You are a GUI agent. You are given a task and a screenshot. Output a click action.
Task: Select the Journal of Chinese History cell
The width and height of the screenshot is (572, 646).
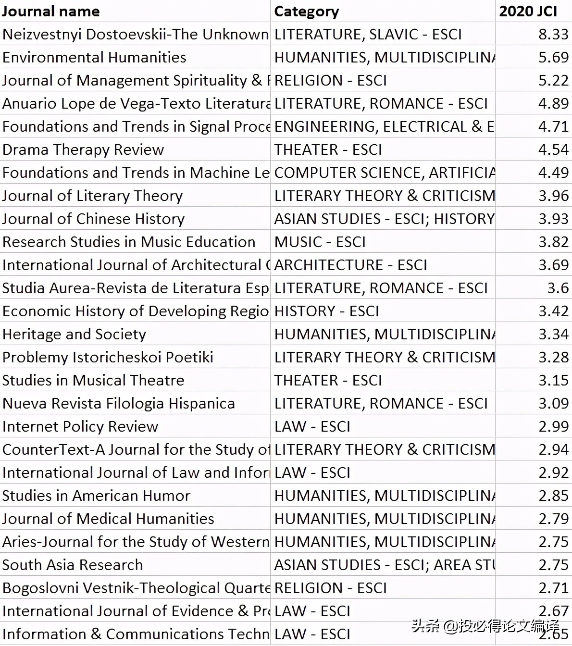(x=94, y=219)
